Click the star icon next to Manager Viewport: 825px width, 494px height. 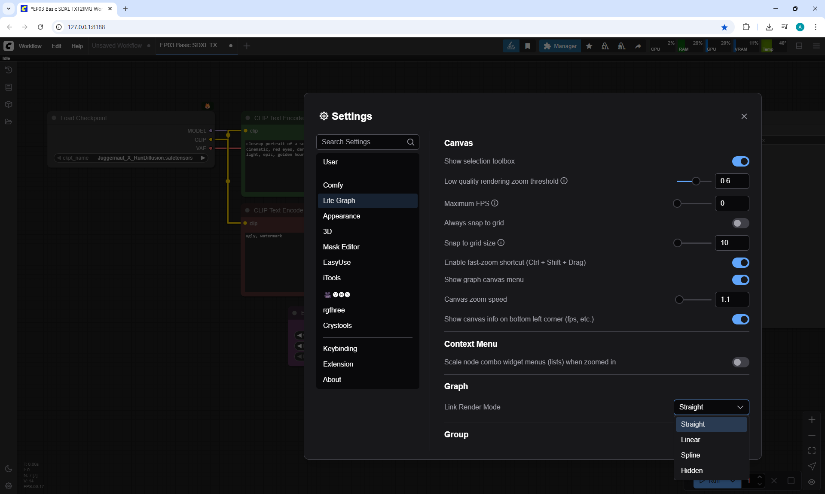point(589,46)
